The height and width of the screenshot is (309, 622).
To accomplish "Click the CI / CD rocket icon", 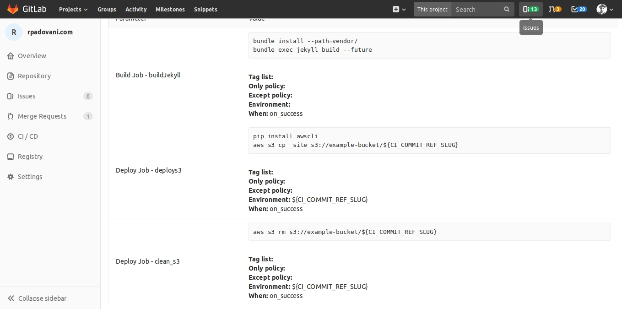I will pyautogui.click(x=11, y=136).
